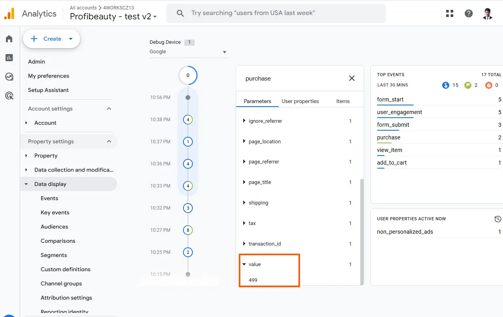
Task: Collapse the Property settings section
Action: pos(109,141)
